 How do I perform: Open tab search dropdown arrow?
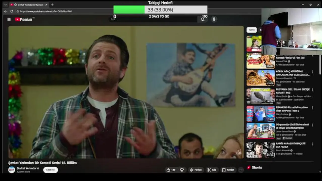pos(5,5)
